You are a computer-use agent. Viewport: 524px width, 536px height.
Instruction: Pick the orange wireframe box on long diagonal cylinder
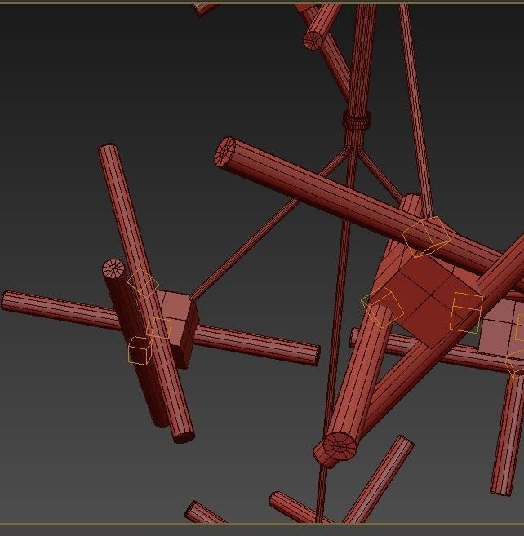[x=426, y=237]
